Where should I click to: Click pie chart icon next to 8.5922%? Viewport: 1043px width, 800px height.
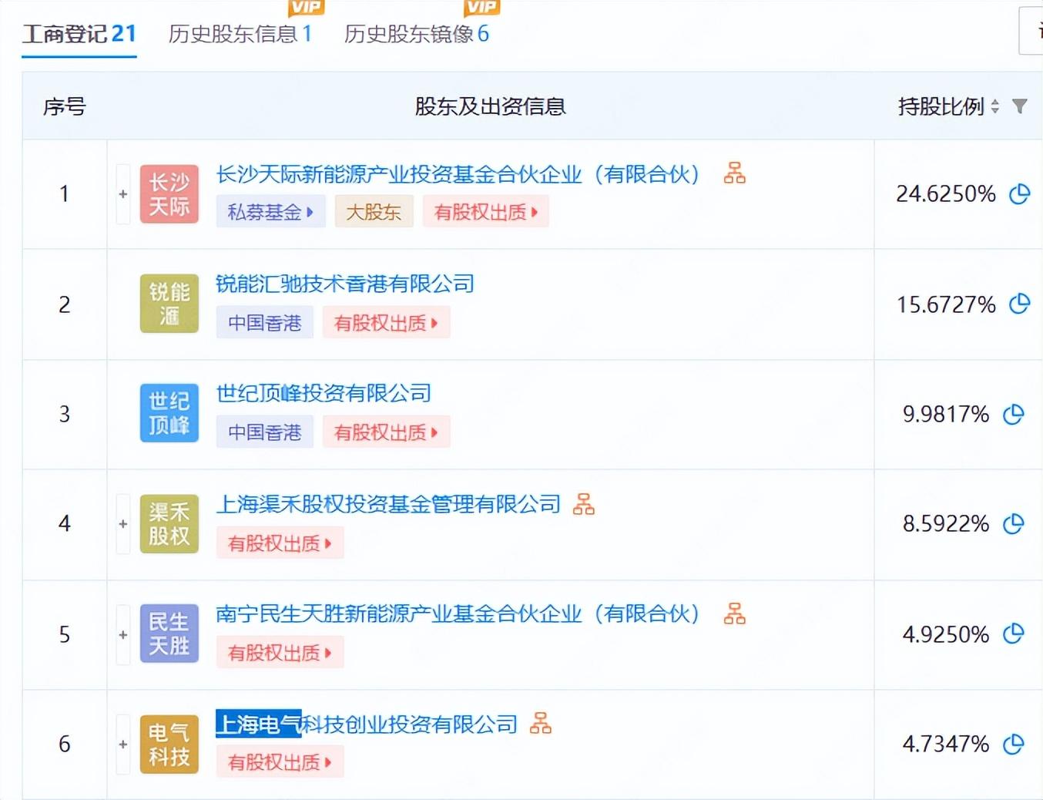[1014, 524]
